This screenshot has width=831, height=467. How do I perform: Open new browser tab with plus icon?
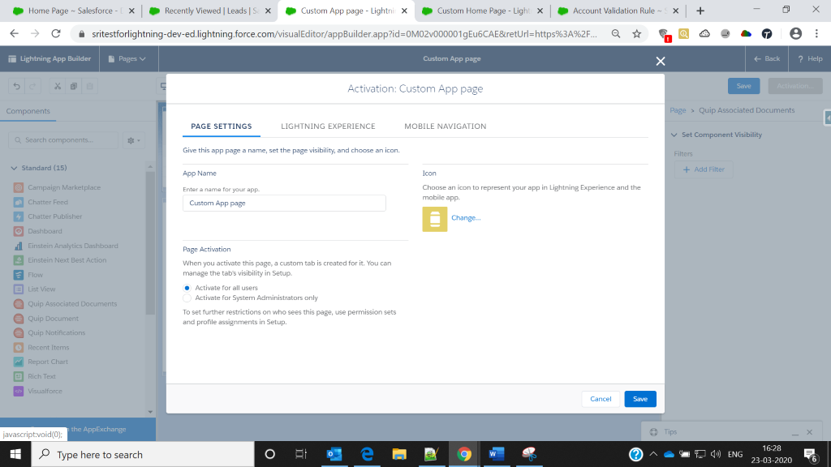tap(700, 11)
